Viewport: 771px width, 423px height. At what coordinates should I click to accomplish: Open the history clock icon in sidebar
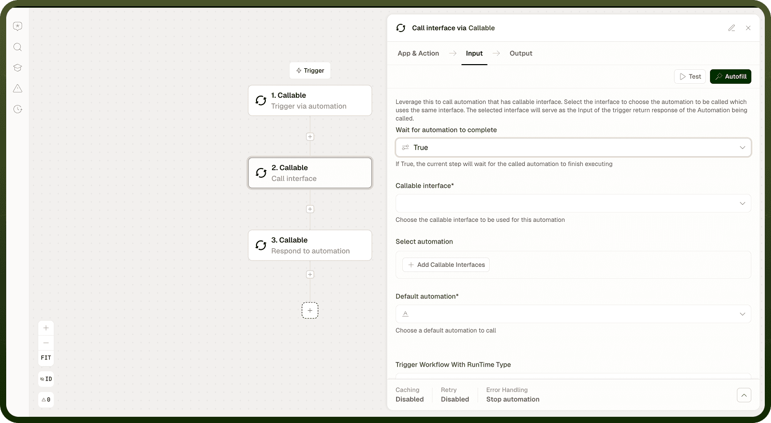point(18,109)
